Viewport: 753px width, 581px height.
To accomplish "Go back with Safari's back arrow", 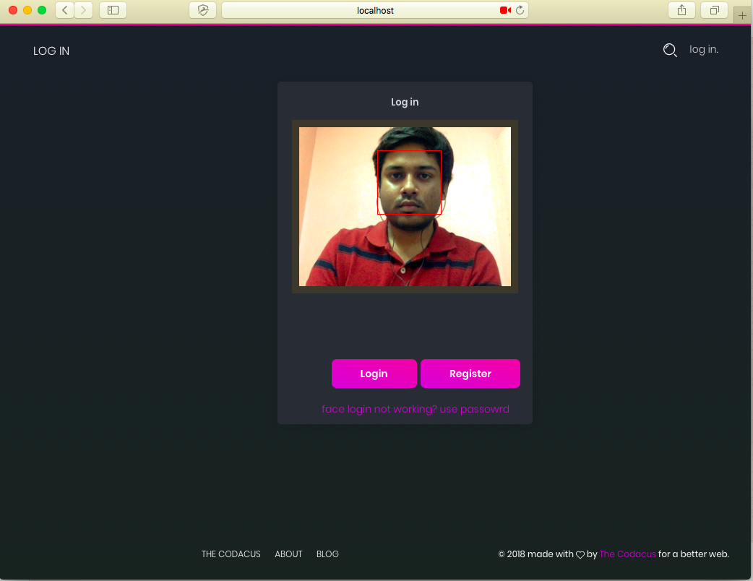I will pos(65,10).
